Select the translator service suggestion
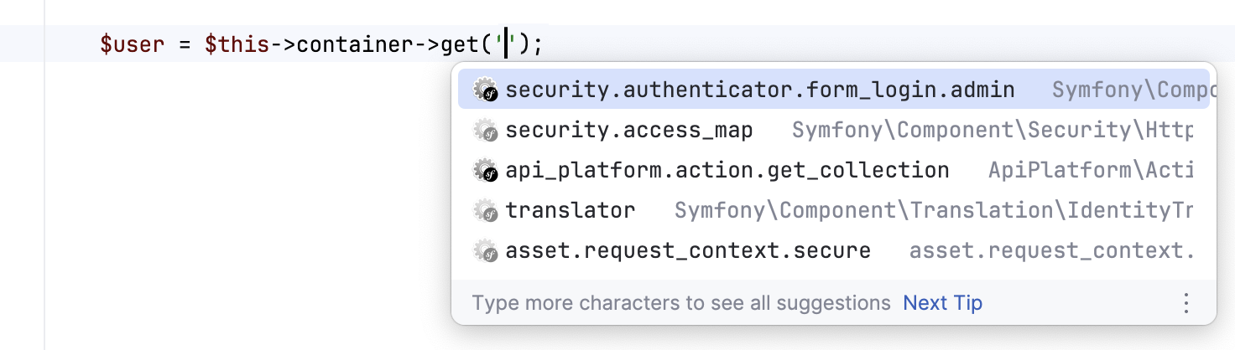 [570, 210]
